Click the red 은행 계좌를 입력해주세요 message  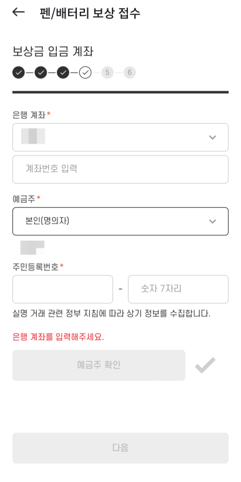[59, 337]
